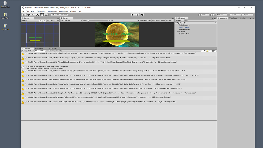Image resolution: width=263 pixels, height=148 pixels.
Task: Click the Collapse button in the Console
Action: [31, 51]
